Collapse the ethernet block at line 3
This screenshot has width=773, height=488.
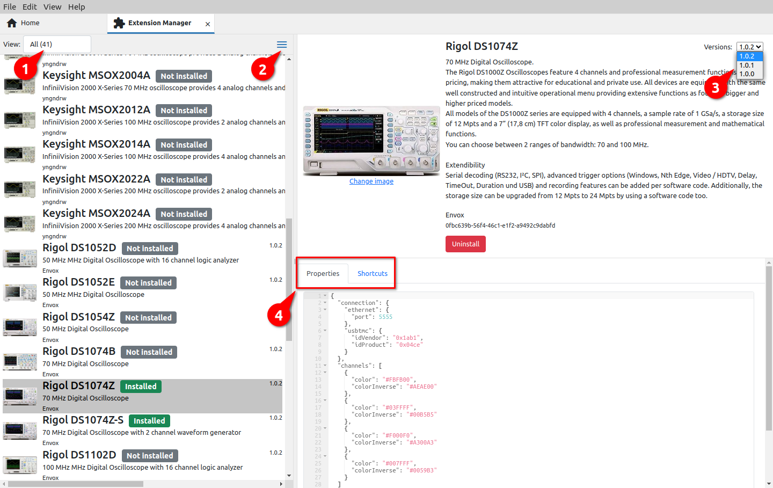325,310
